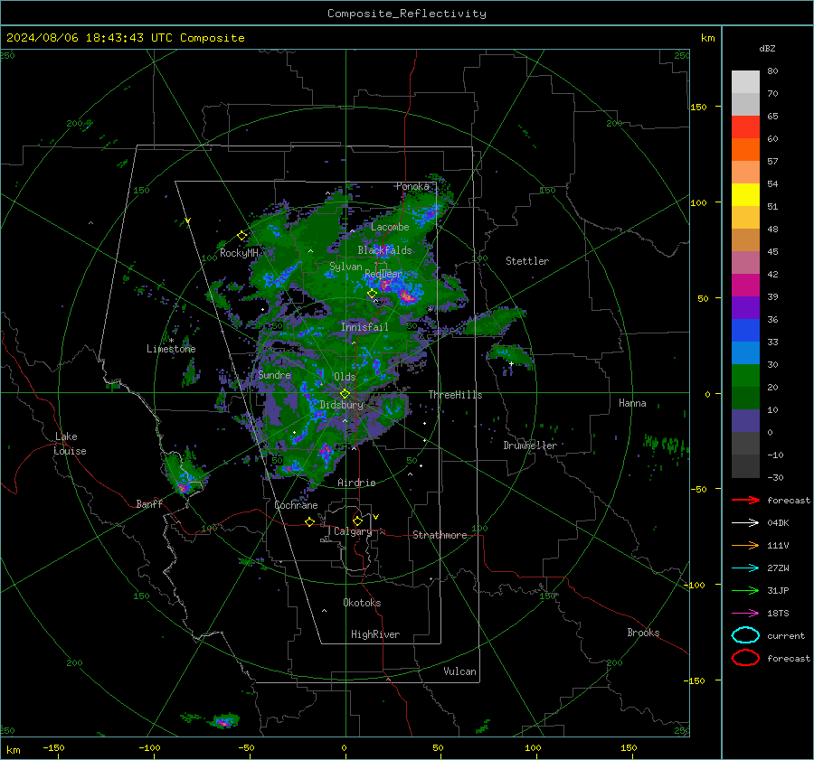Image resolution: width=814 pixels, height=760 pixels.
Task: Select the yellow 54-51 dBZ swatch
Action: pos(745,195)
